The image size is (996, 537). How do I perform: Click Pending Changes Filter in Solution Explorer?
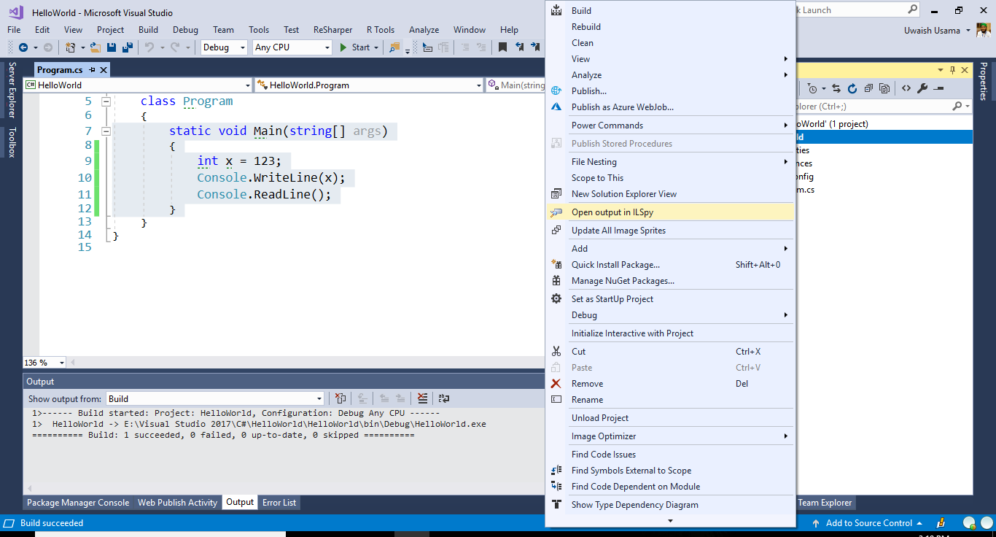coord(812,88)
